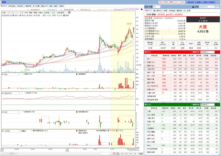This screenshot has height=156, width=221.
Task: Check the box for 摩根大通 buyer row
Action: click(145, 79)
